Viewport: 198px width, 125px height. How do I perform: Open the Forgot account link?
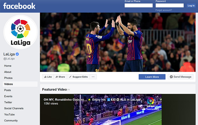click(x=164, y=10)
